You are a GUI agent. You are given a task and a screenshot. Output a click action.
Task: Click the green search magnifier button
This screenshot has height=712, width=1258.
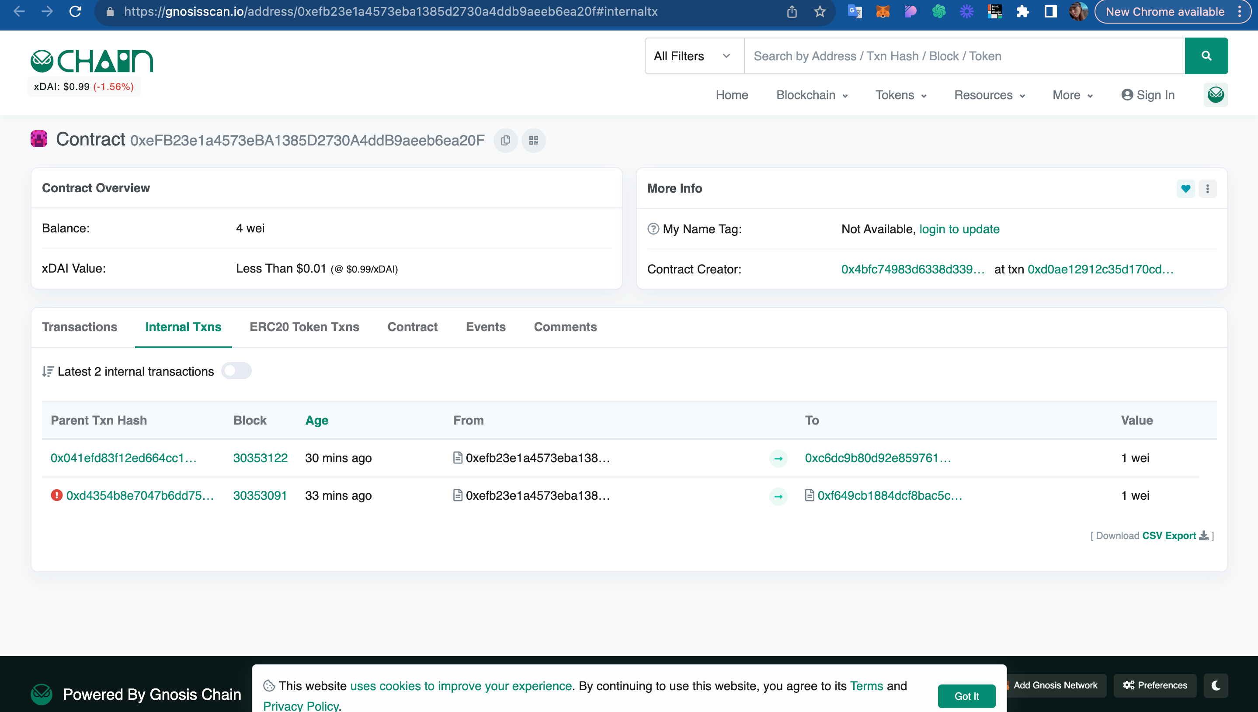(x=1206, y=56)
